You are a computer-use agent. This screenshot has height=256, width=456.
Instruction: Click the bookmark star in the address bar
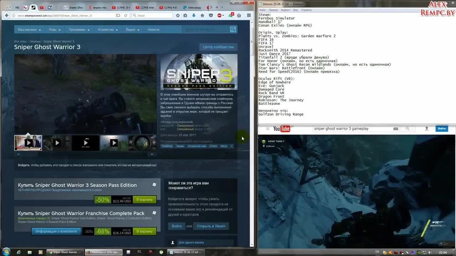tap(178, 15)
